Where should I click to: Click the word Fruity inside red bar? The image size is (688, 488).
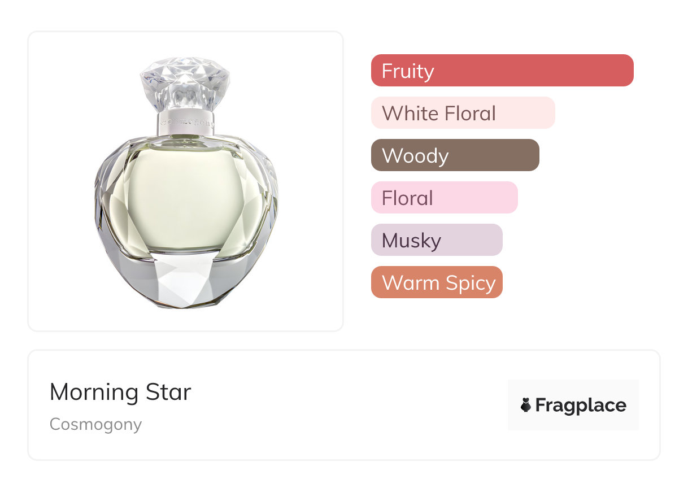pos(408,71)
